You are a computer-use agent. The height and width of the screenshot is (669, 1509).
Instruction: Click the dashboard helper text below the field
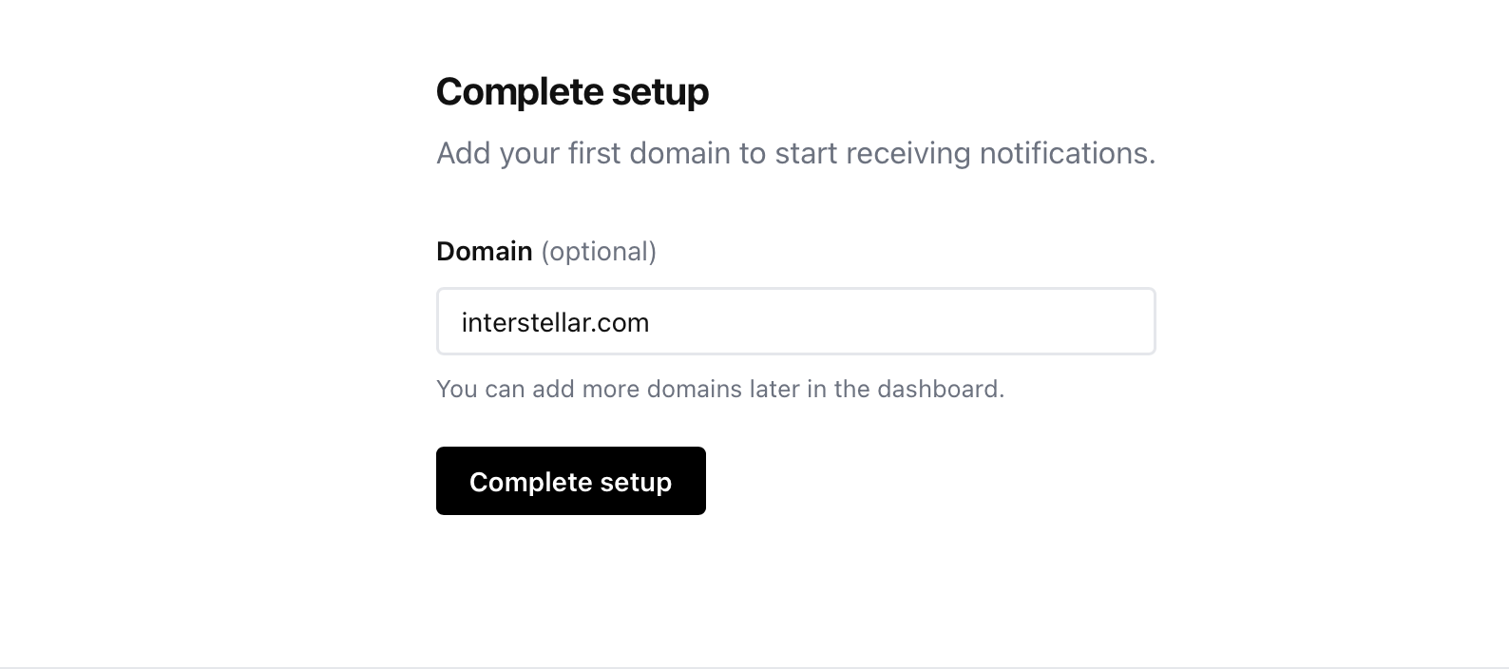719,389
